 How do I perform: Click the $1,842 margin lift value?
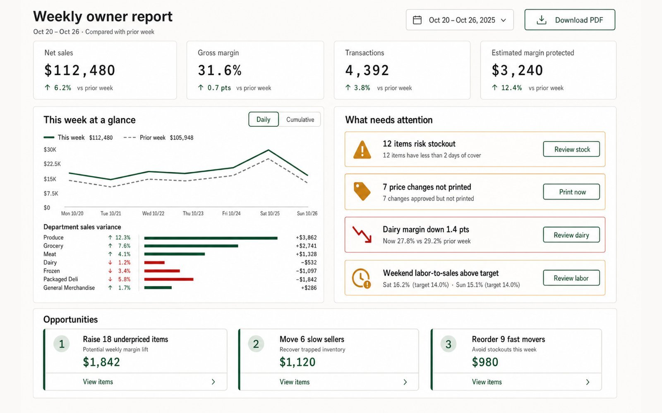101,362
